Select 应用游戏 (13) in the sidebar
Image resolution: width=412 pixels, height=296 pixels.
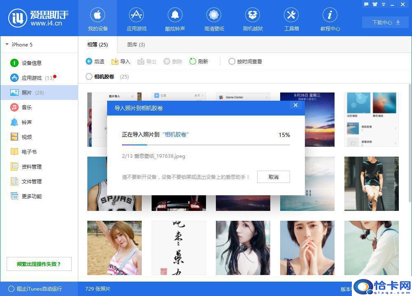pos(39,78)
